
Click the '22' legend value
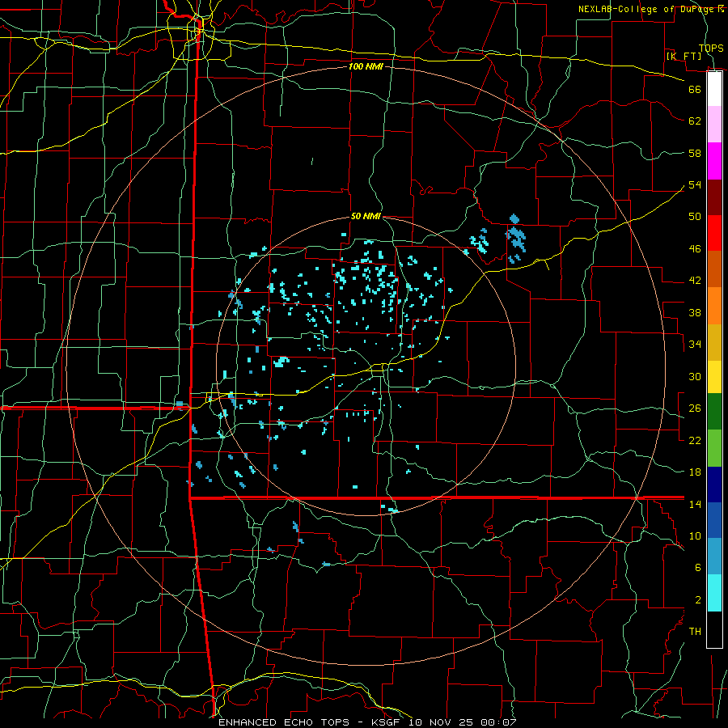[x=695, y=440]
